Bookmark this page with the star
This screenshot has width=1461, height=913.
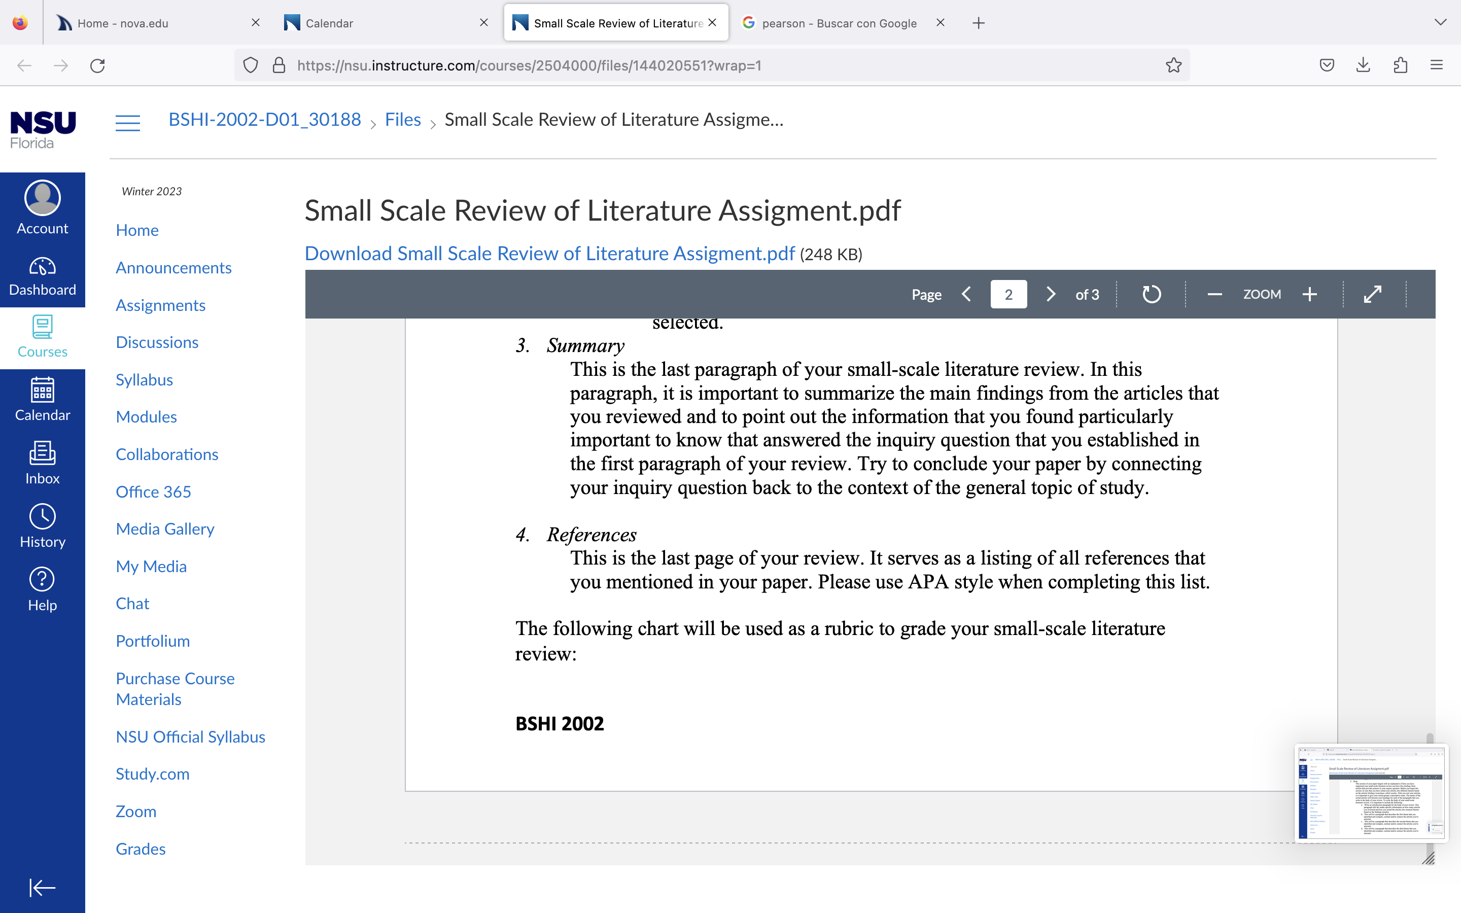tap(1174, 65)
